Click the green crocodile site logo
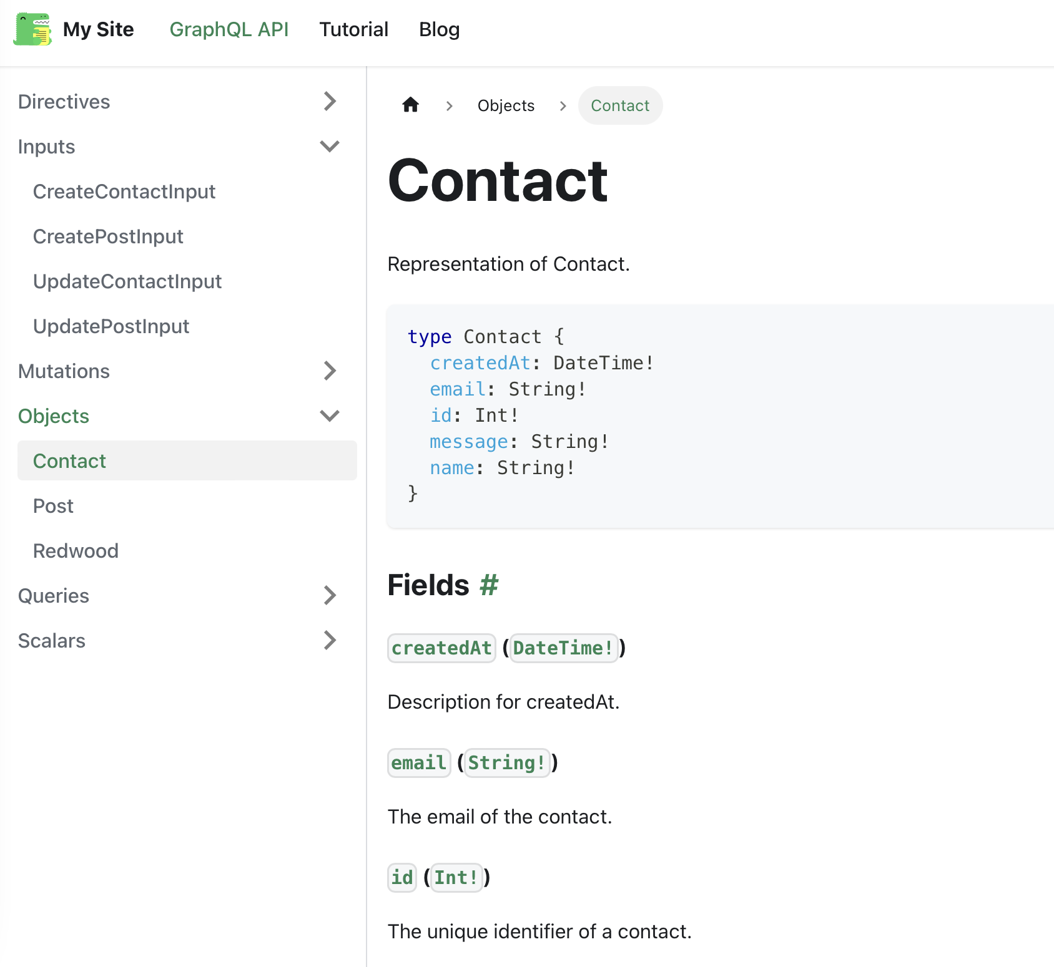 (32, 29)
